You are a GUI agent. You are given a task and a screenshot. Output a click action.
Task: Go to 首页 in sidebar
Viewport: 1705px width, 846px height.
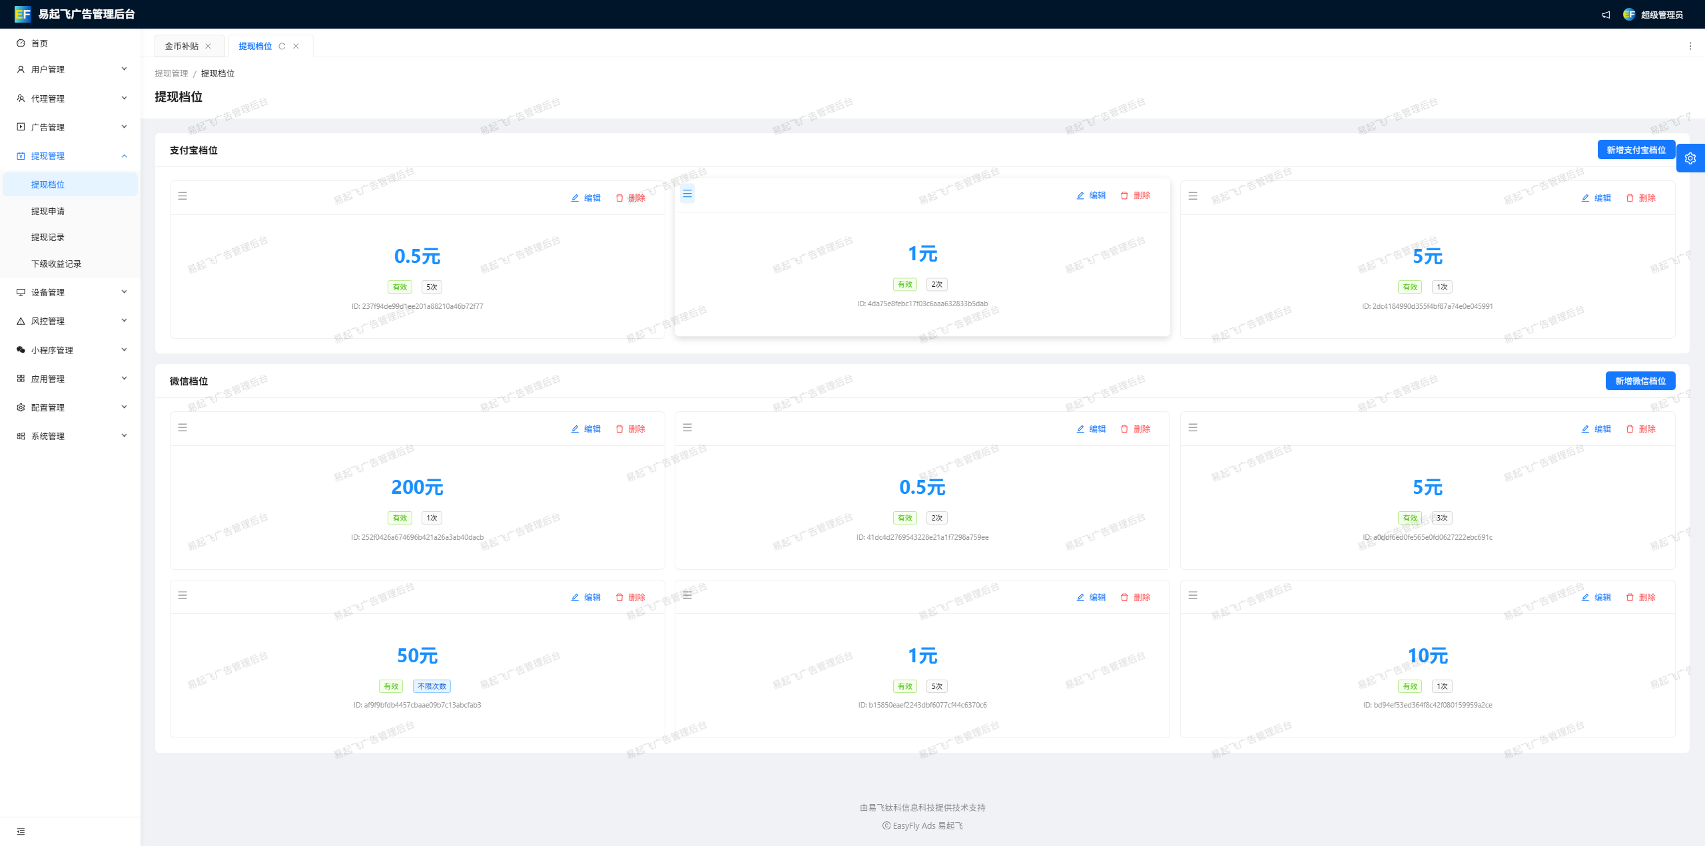(x=71, y=43)
